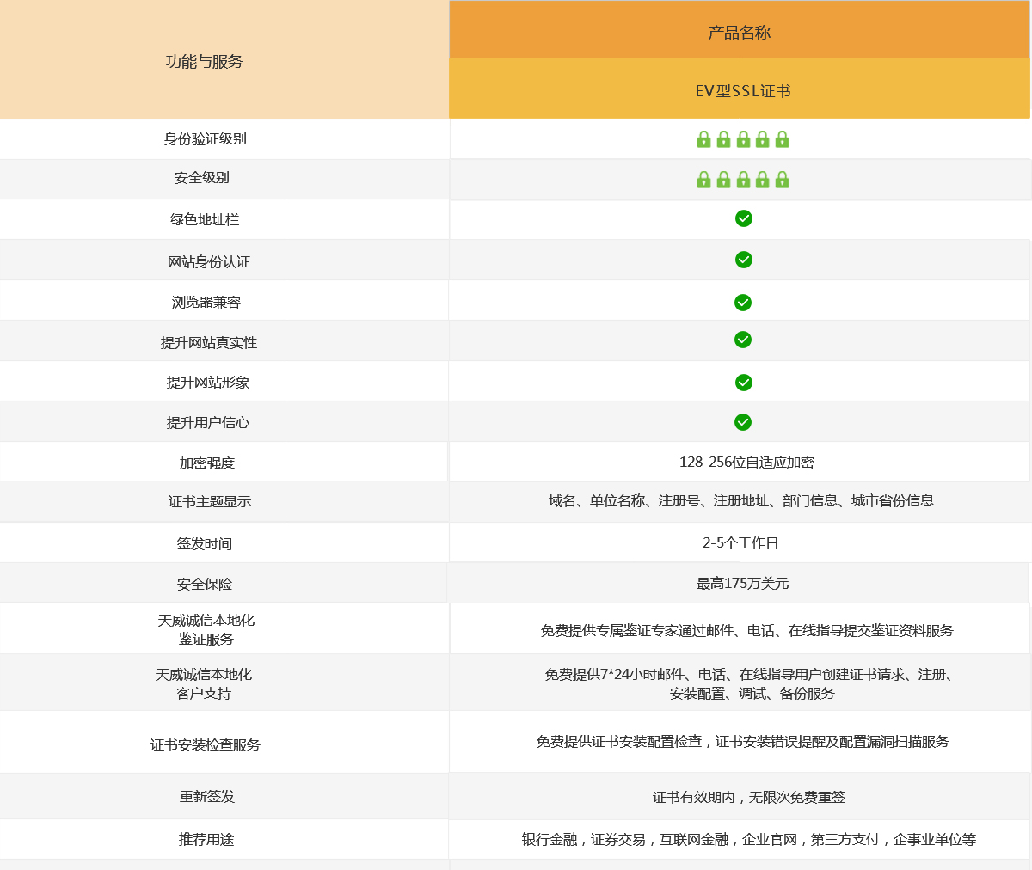Click the green checkmark in 浏览器兼容 row
Image resolution: width=1032 pixels, height=870 pixels.
click(743, 303)
